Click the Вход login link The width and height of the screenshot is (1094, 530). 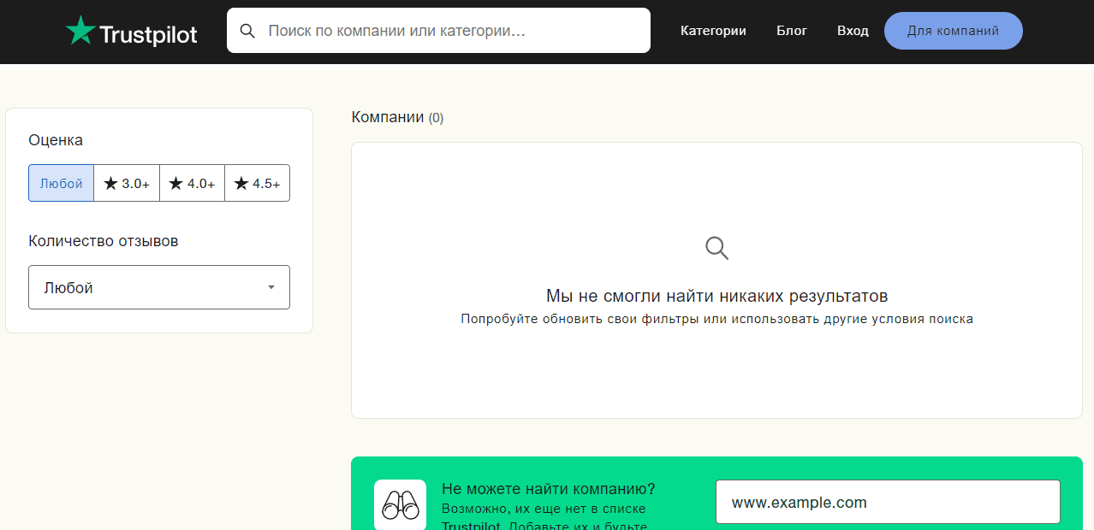[x=853, y=31]
